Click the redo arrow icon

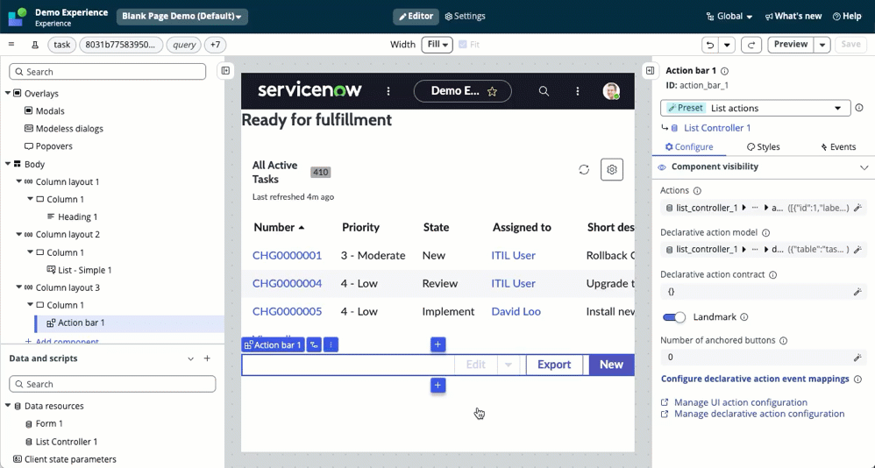(x=751, y=45)
